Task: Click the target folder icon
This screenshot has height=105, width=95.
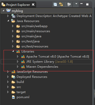Action: click(x=13, y=92)
